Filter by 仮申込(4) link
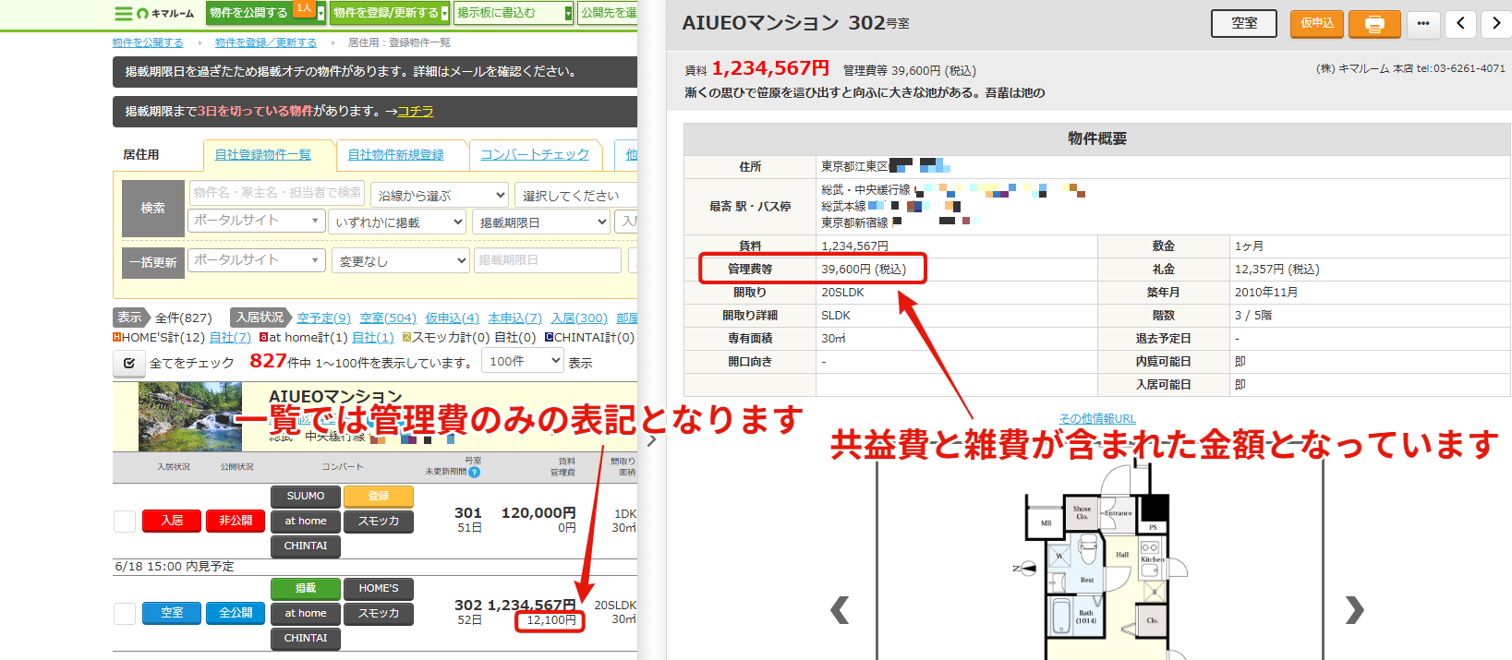 [x=453, y=318]
